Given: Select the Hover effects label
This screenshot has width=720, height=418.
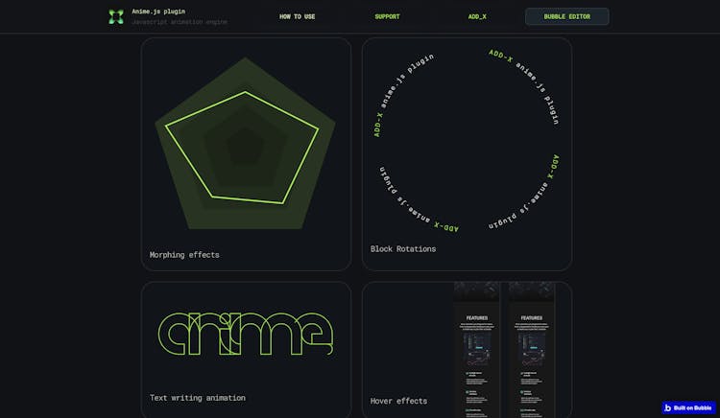Looking at the screenshot, I should 398,401.
